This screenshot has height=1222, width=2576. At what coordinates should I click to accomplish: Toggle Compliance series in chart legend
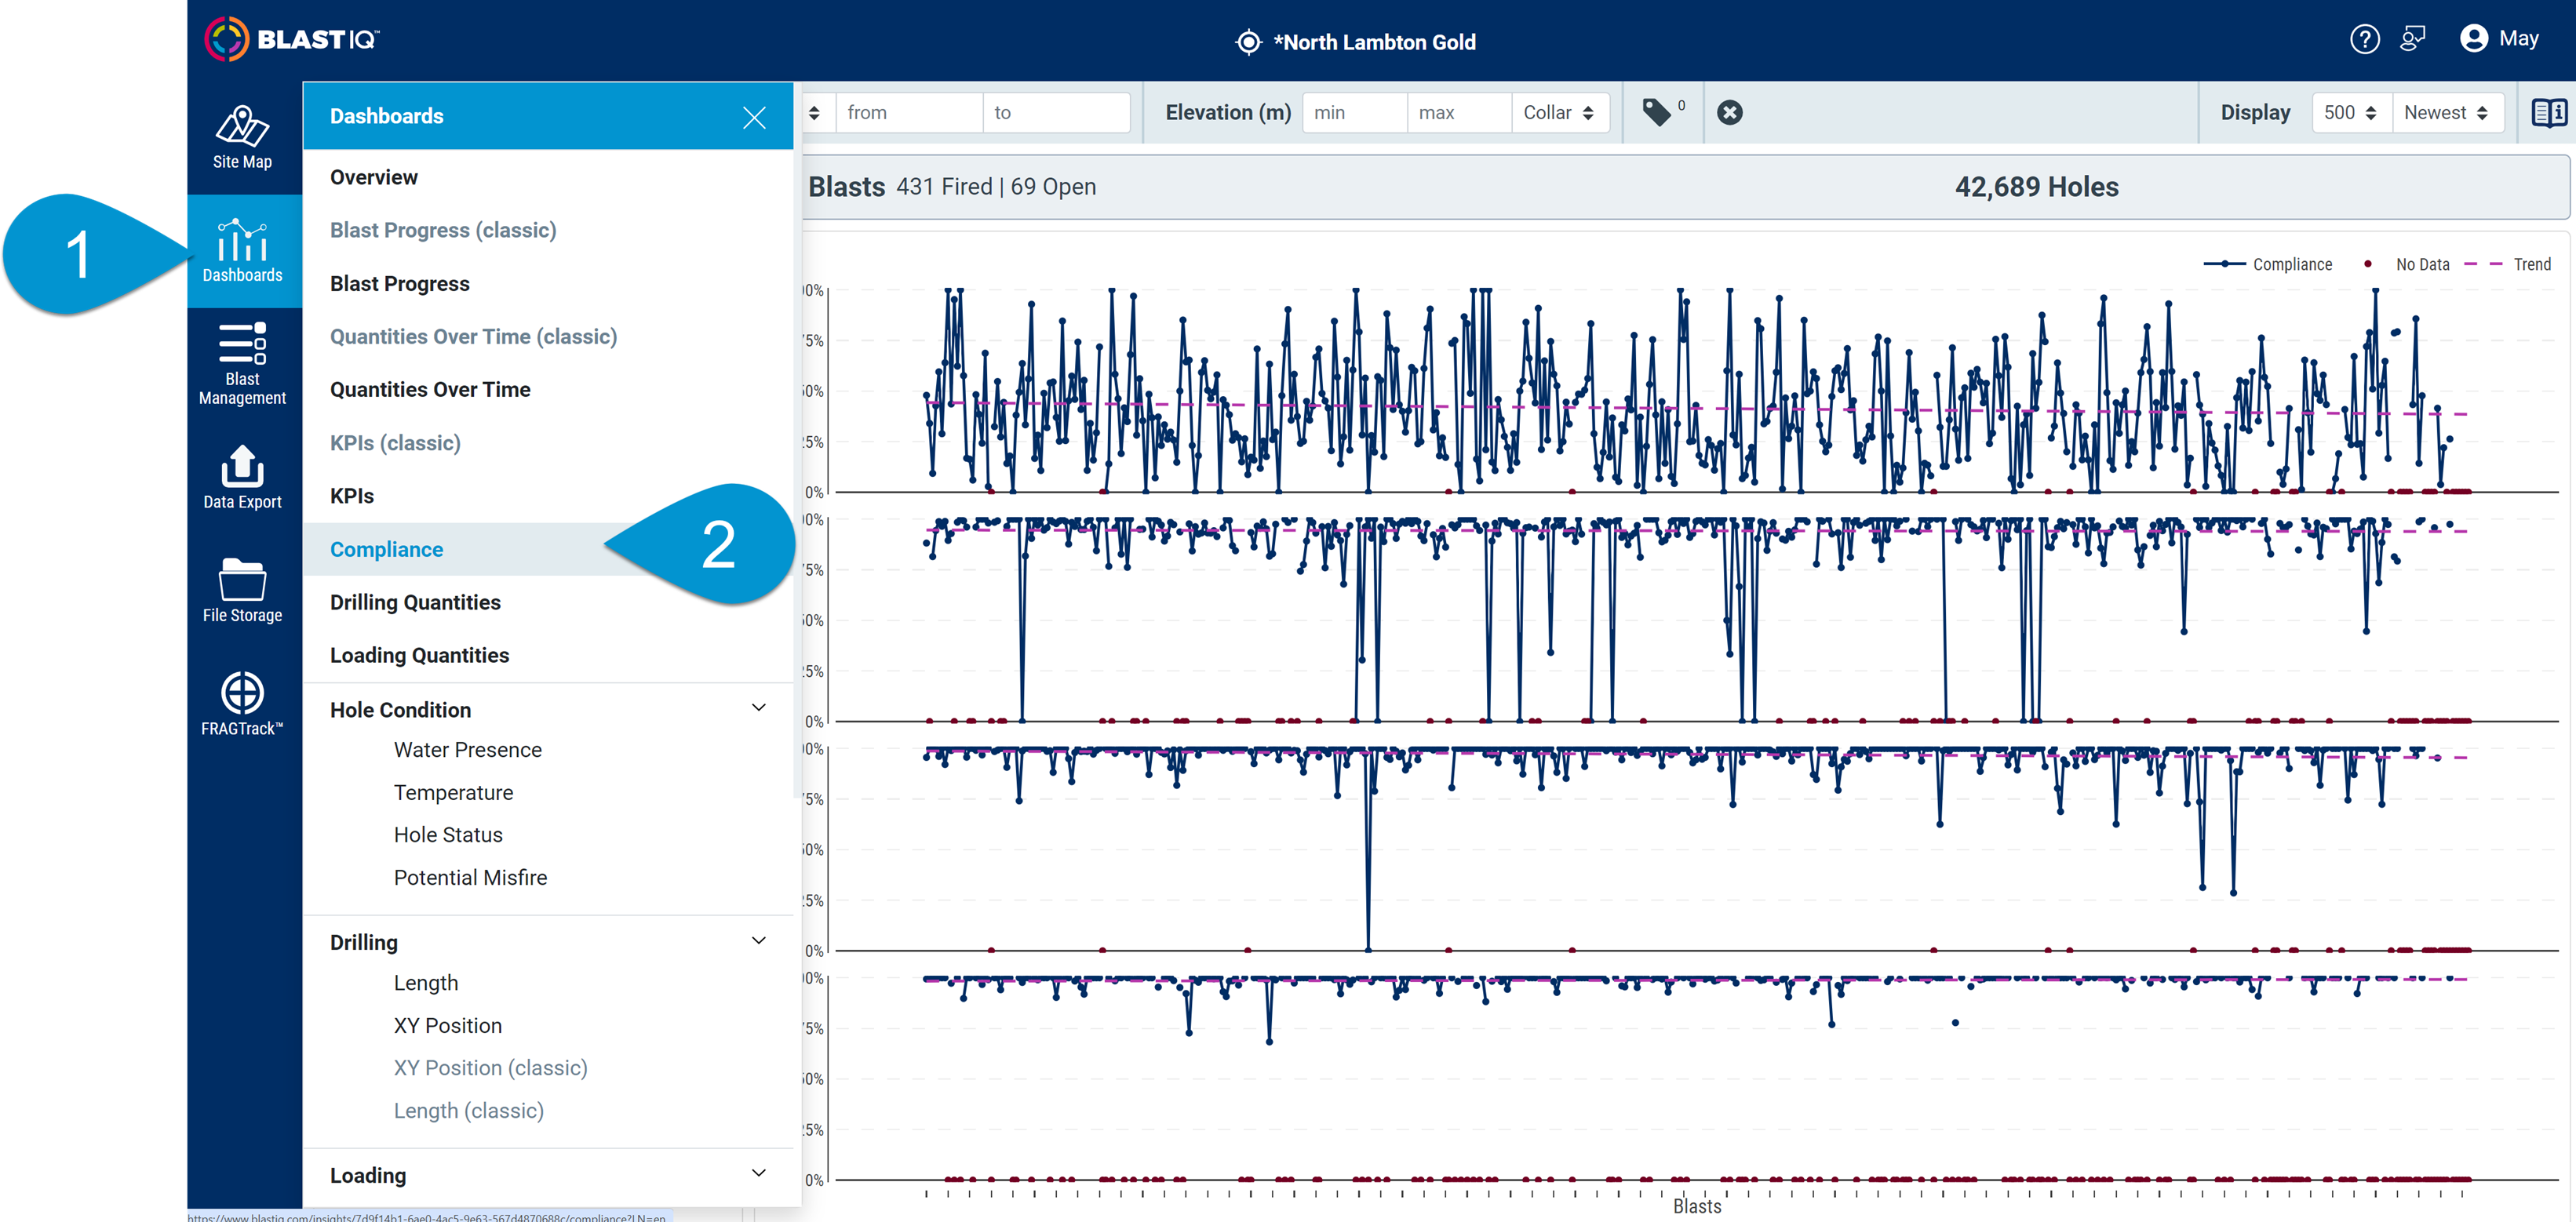point(2268,264)
